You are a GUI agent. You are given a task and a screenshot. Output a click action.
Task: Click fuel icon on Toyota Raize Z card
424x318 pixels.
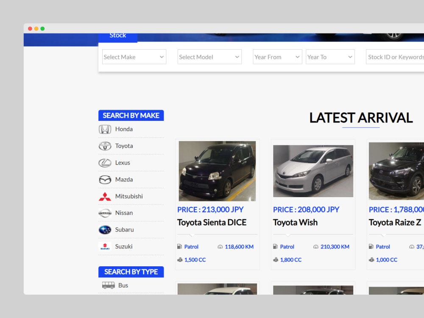pyautogui.click(x=371, y=247)
